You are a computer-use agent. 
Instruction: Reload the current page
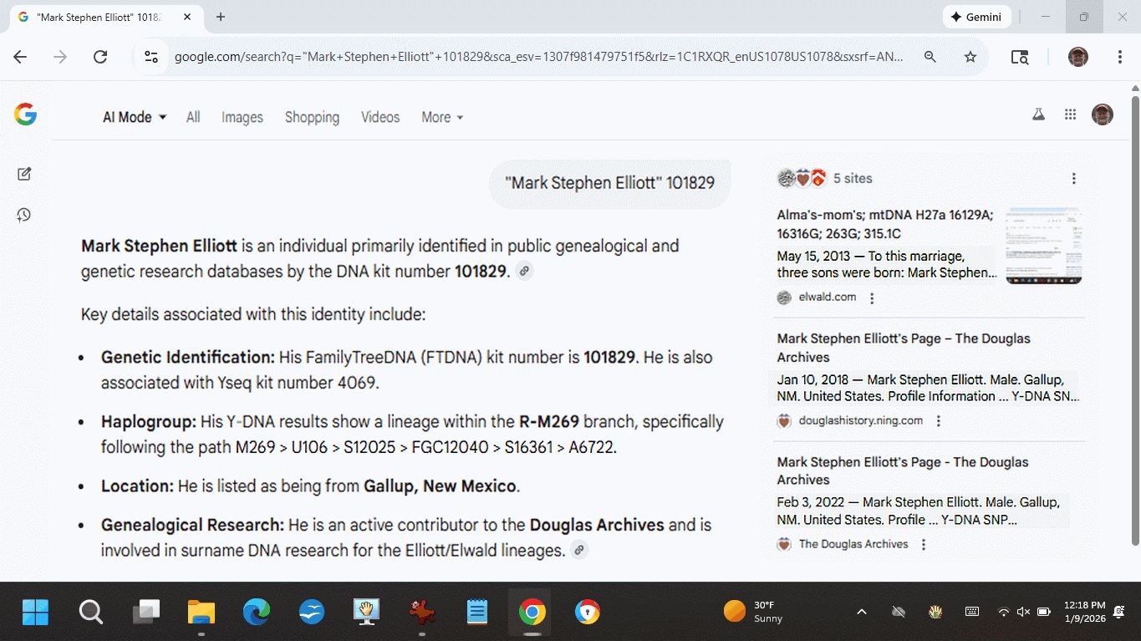[100, 57]
